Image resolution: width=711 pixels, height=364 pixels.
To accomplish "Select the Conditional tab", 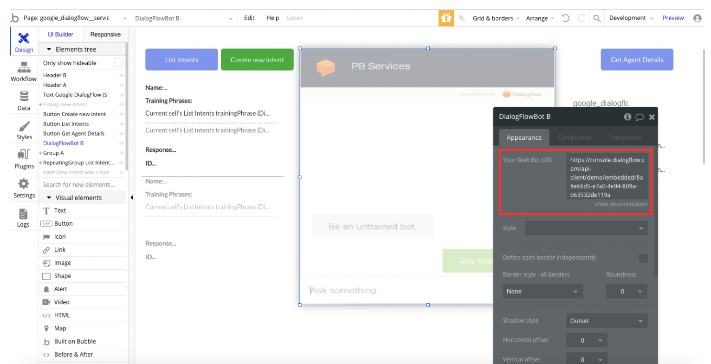I will coord(575,137).
